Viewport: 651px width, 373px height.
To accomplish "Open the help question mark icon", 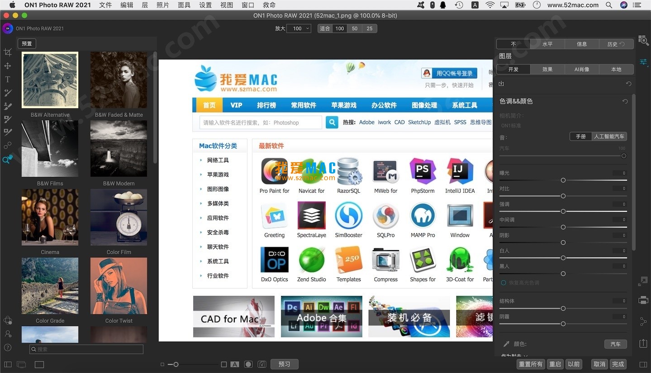I will (x=8, y=347).
